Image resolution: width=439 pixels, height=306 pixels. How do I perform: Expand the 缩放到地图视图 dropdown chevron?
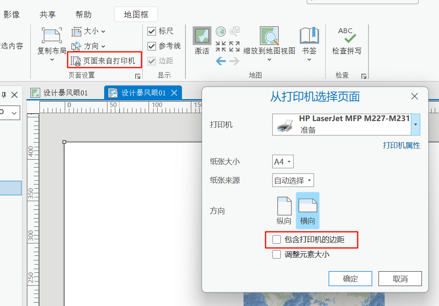[x=269, y=60]
